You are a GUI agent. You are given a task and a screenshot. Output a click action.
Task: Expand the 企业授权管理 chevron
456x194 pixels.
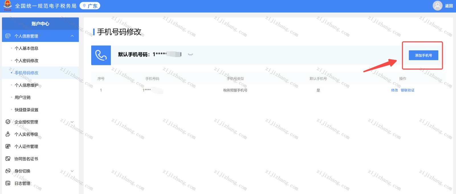pyautogui.click(x=72, y=122)
